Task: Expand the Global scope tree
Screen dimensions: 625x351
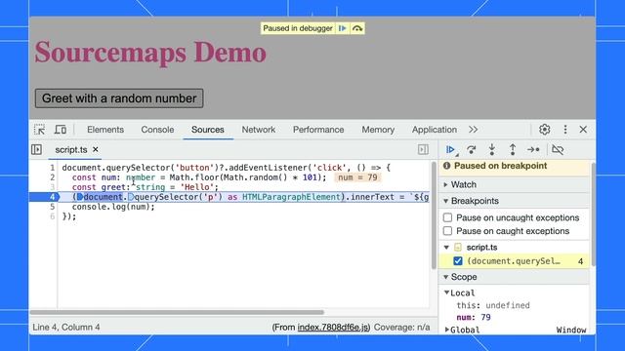Action: tap(447, 330)
